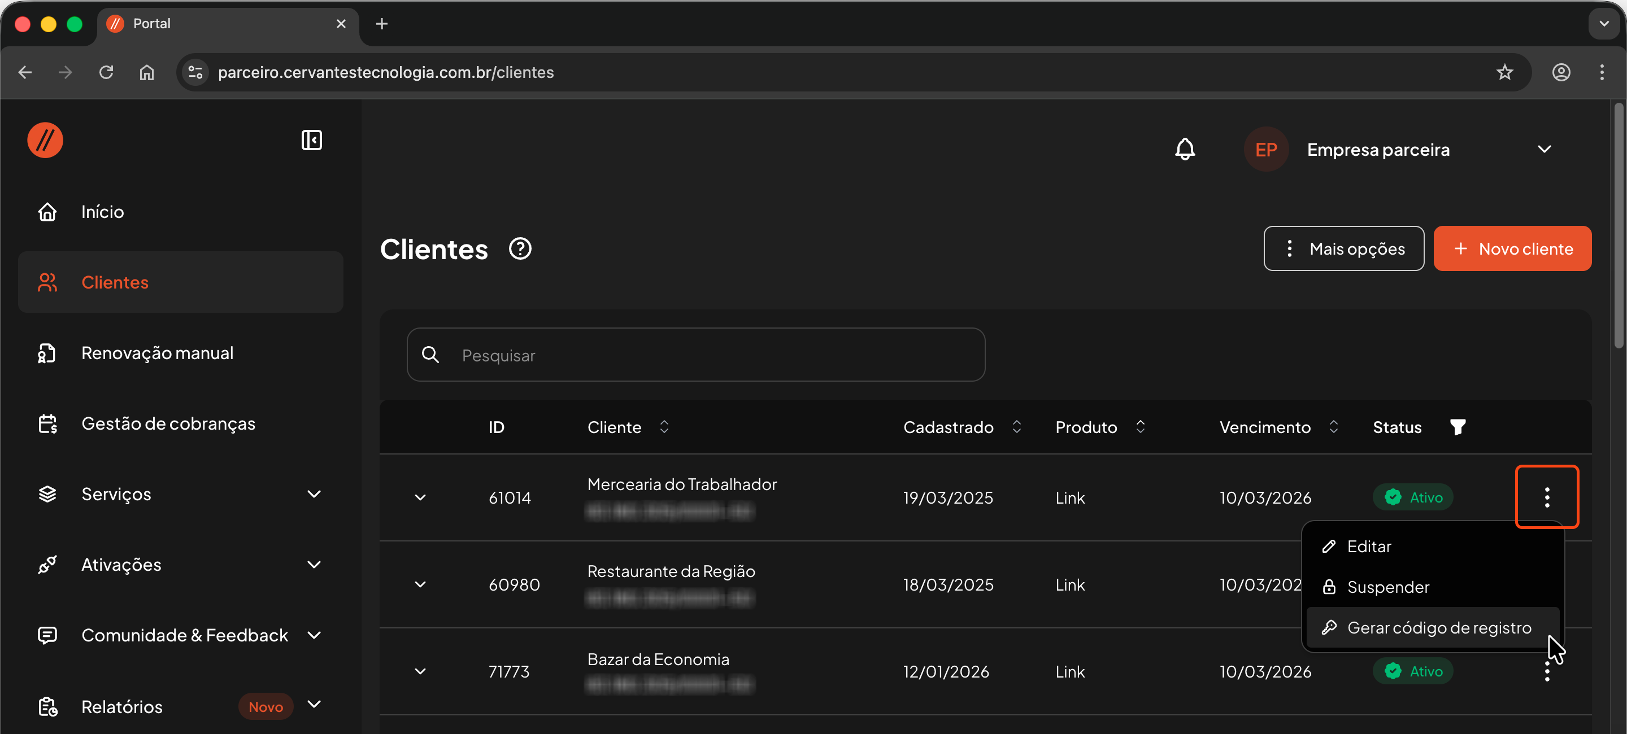This screenshot has height=734, width=1627.
Task: Click the help icon beside Clientes
Action: pos(520,248)
